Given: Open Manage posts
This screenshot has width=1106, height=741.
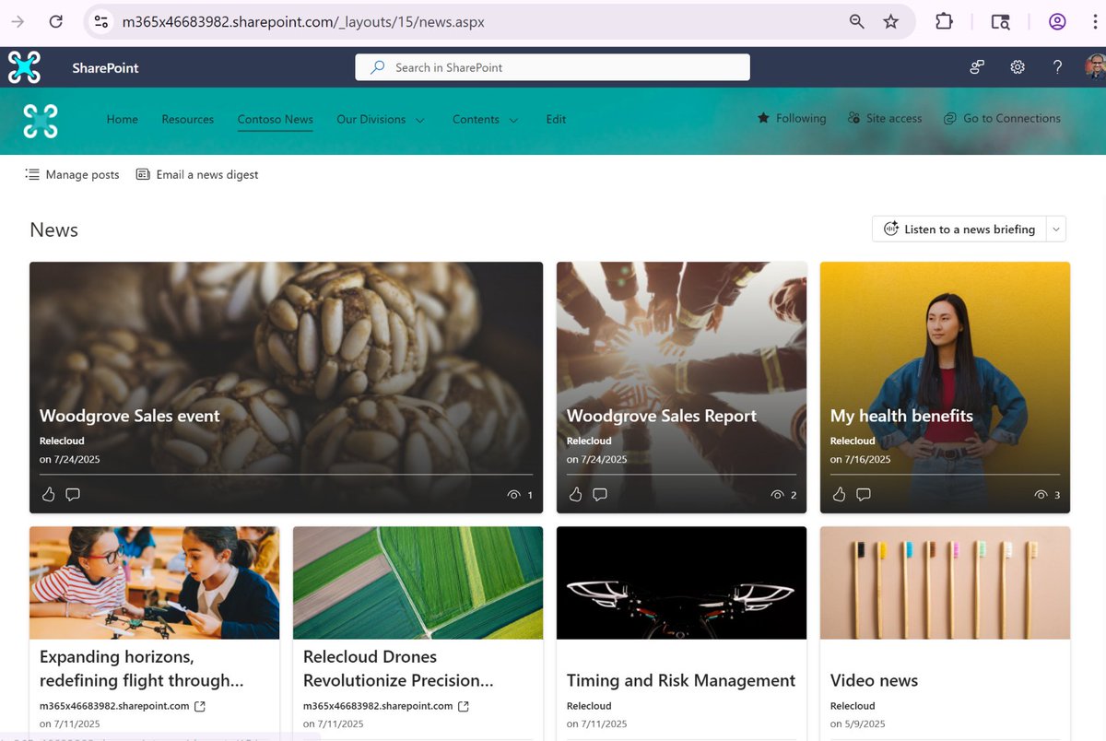Looking at the screenshot, I should click(x=72, y=174).
